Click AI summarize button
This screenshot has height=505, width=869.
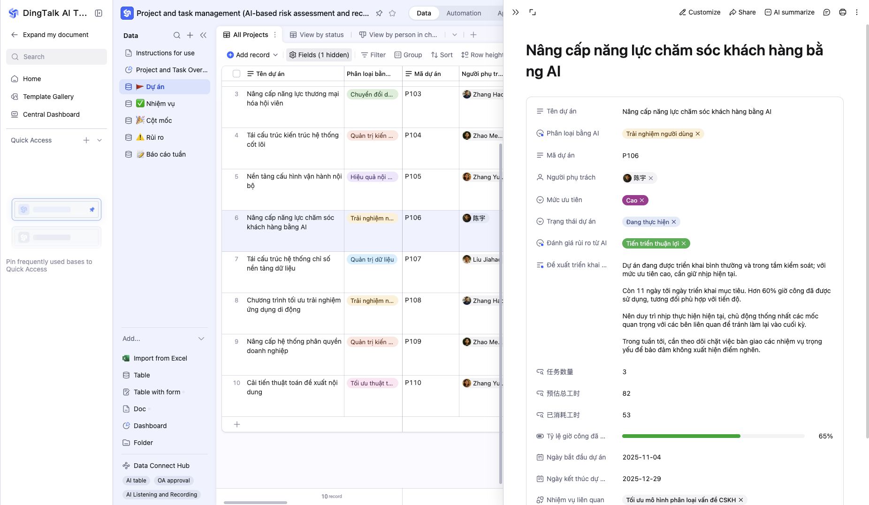click(790, 12)
